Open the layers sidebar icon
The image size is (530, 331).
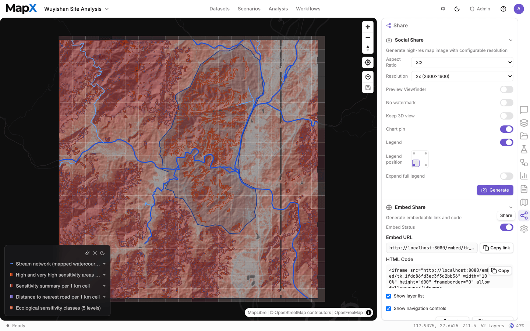point(524,123)
